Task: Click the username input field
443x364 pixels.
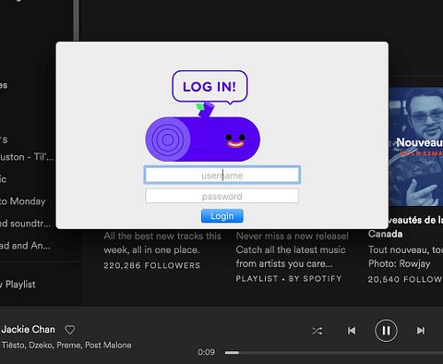Action: click(221, 176)
